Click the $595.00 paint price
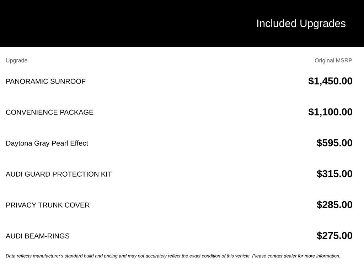Viewport: 364px width, 273px height. [x=334, y=143]
